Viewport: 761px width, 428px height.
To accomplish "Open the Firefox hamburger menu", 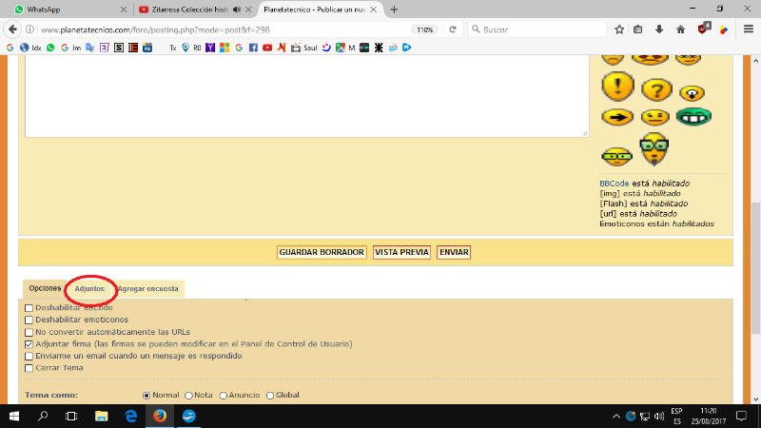I will [x=745, y=29].
